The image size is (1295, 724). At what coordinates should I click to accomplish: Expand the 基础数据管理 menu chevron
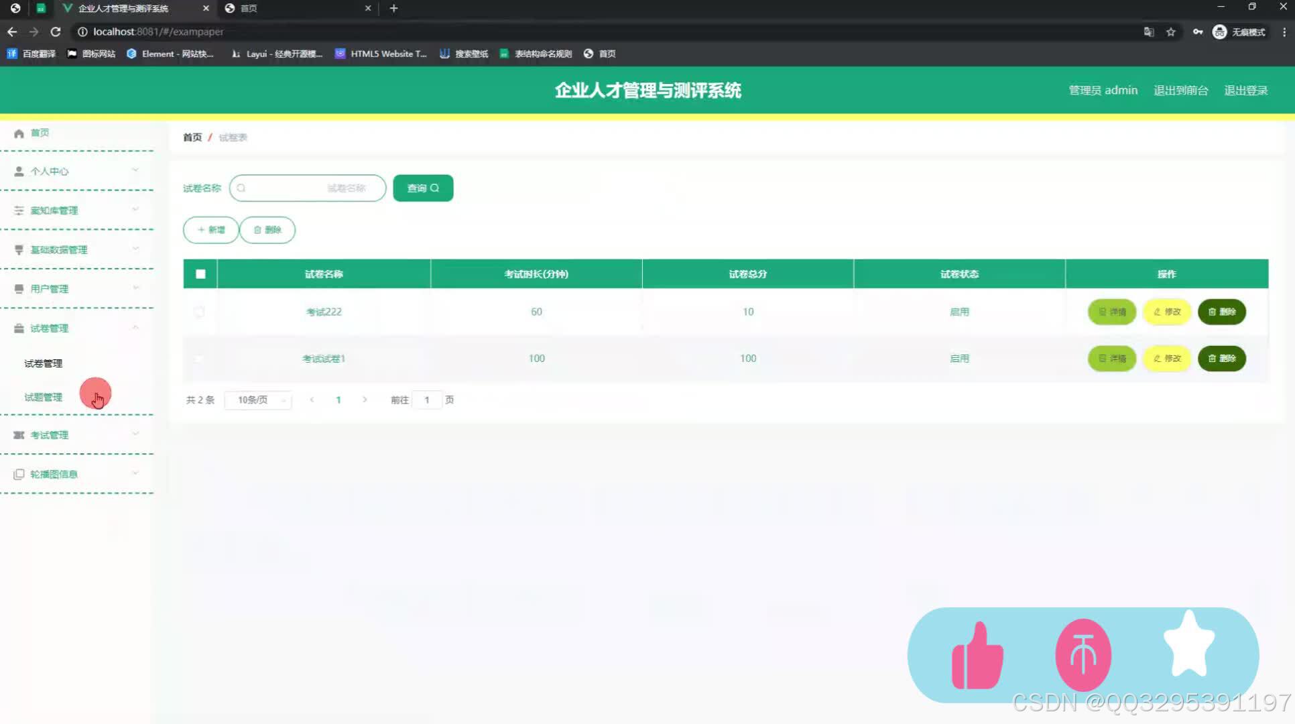point(135,249)
